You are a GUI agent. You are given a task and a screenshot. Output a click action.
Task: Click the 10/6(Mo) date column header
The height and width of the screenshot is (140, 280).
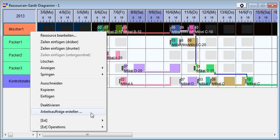click(x=173, y=12)
